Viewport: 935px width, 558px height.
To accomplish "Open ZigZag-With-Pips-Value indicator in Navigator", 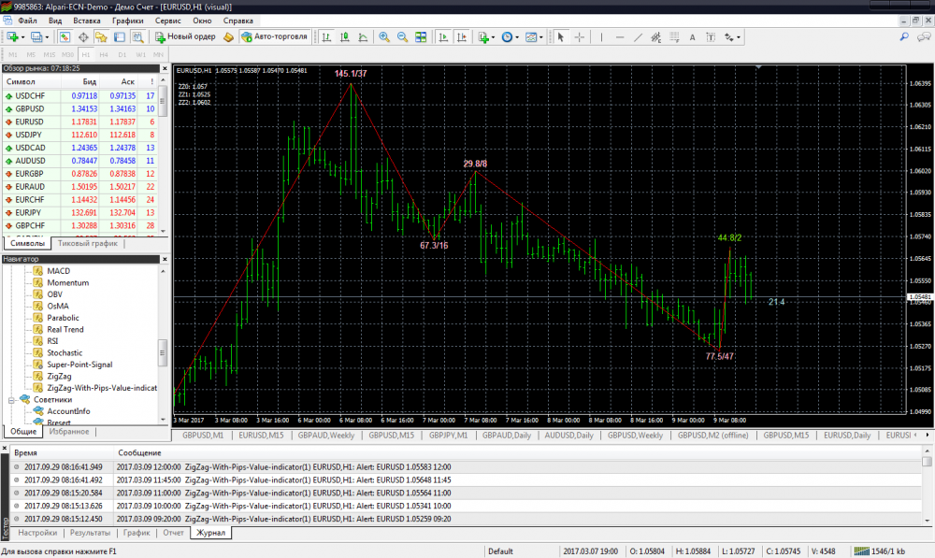I will pyautogui.click(x=101, y=387).
